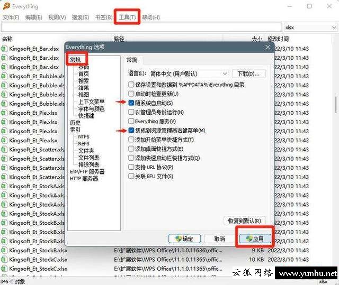This screenshot has height=285, width=339.
Task: Select 常规 in the options tree
Action: coord(75,60)
